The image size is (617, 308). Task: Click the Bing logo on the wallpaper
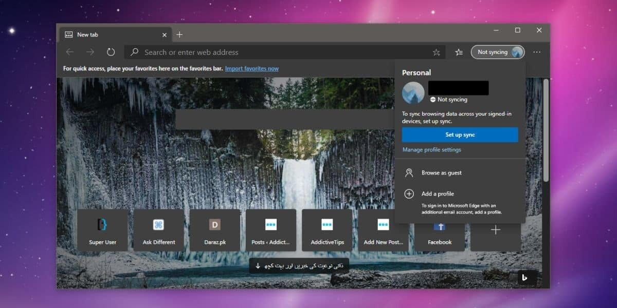coord(524,278)
